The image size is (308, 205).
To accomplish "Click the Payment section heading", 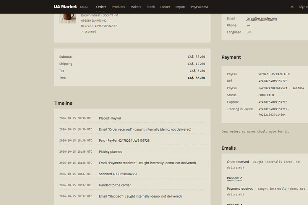I will (x=231, y=57).
